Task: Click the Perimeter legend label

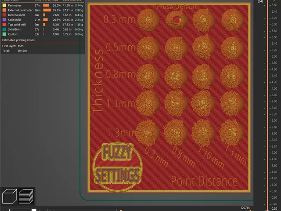Action: (14, 5)
